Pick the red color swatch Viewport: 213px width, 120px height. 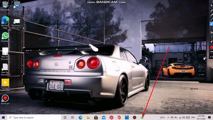point(212,47)
